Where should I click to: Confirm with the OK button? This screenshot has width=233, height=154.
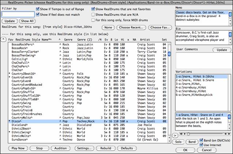click(x=185, y=150)
